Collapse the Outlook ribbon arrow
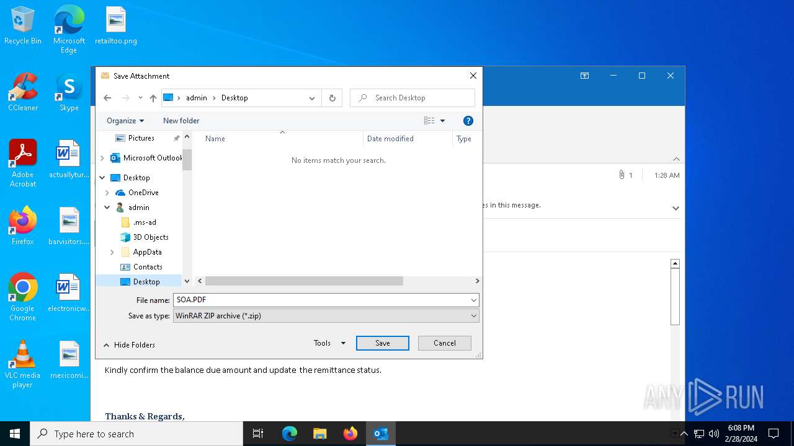This screenshot has width=794, height=446. coord(676,159)
